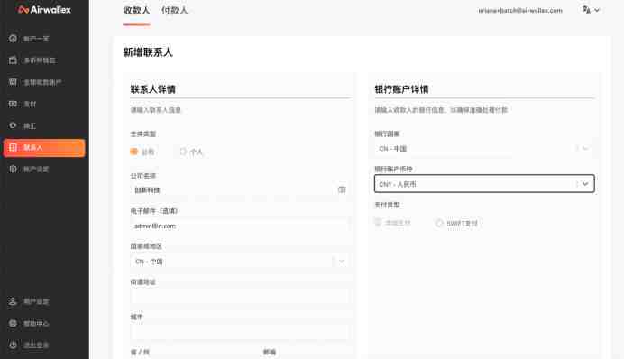The image size is (624, 359).
Task: Click the 银行账户详情 section heading
Action: coord(401,89)
